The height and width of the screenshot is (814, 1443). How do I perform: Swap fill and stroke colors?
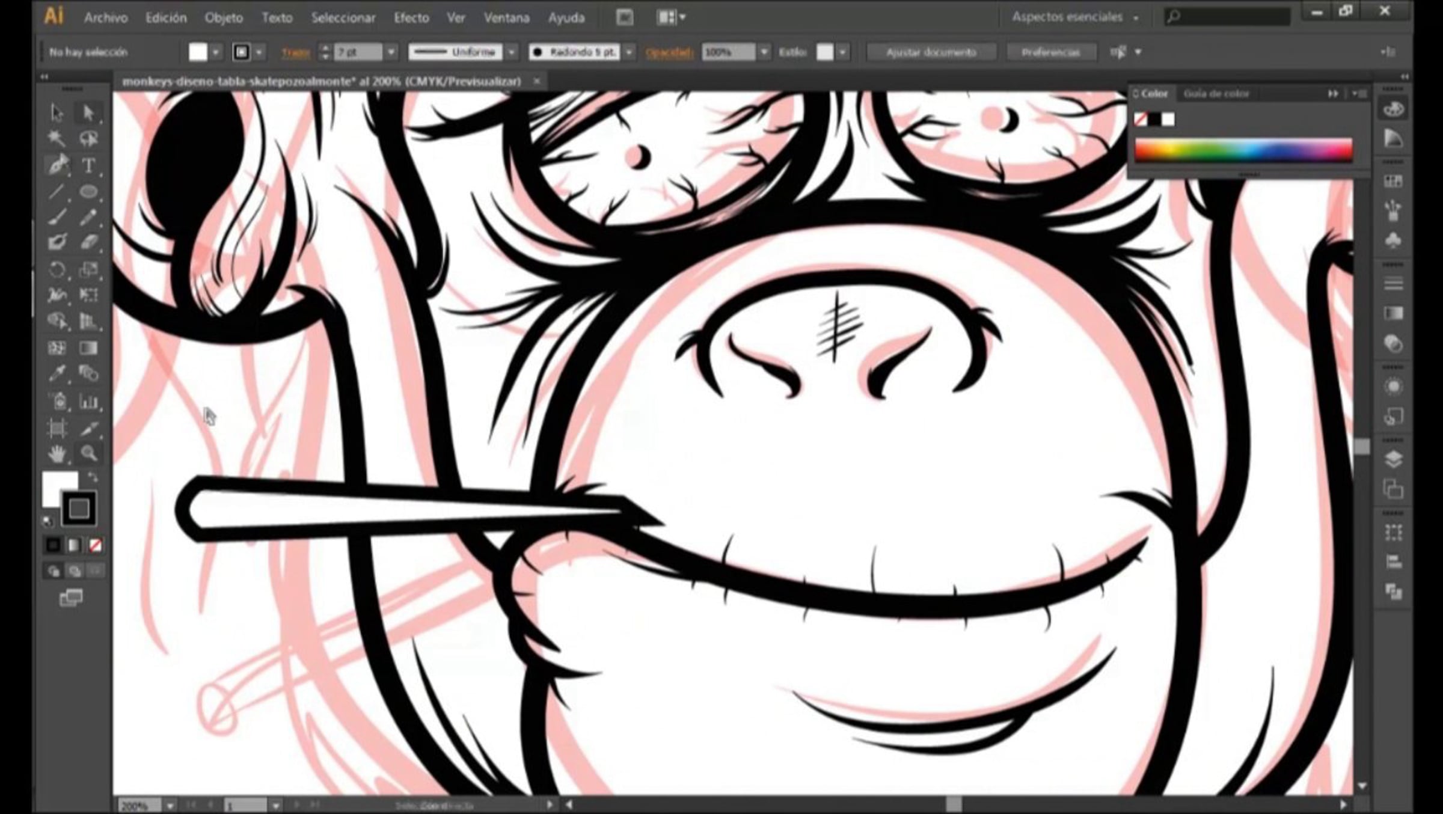93,477
